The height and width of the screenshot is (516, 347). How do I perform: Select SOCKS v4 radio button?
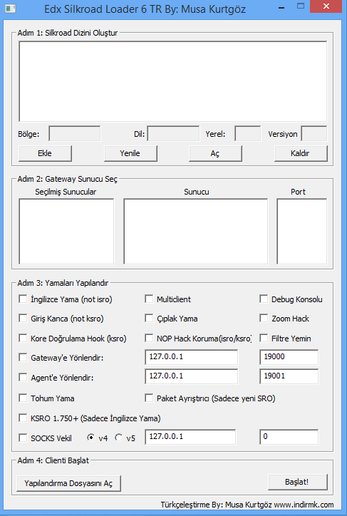click(90, 438)
